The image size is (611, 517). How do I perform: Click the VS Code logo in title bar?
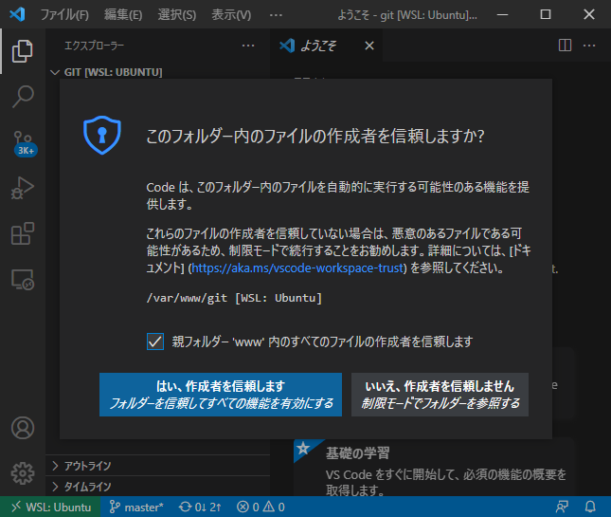pos(17,14)
